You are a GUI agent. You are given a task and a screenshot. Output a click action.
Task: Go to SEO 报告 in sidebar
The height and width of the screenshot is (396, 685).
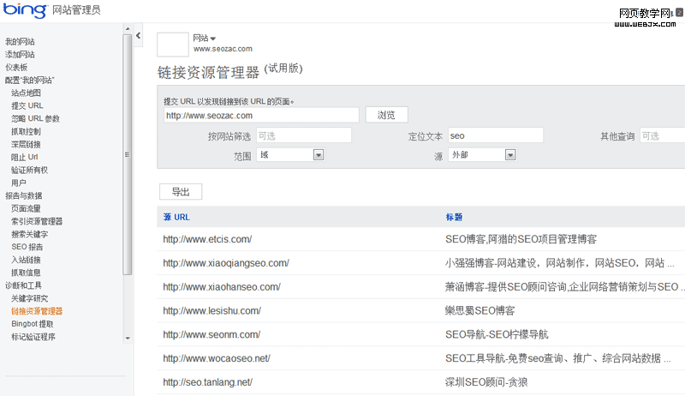27,247
